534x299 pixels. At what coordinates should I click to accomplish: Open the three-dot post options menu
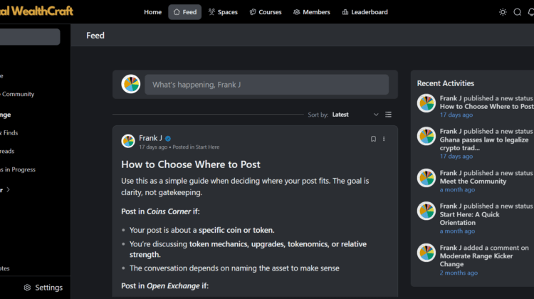coord(384,139)
